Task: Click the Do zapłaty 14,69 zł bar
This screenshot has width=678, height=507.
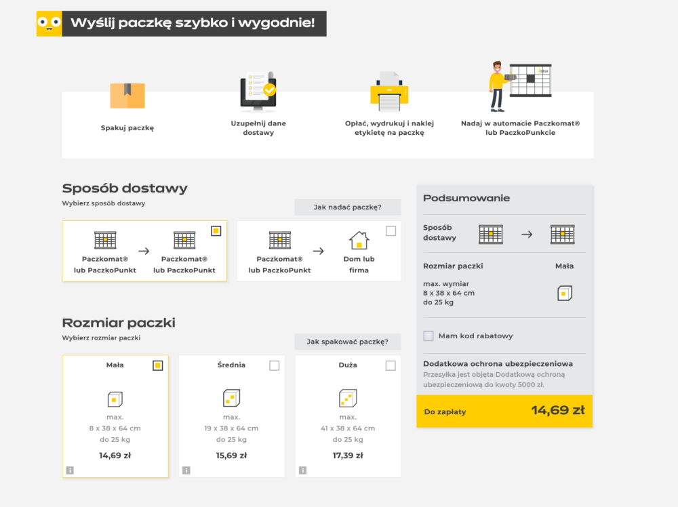Action: click(504, 411)
